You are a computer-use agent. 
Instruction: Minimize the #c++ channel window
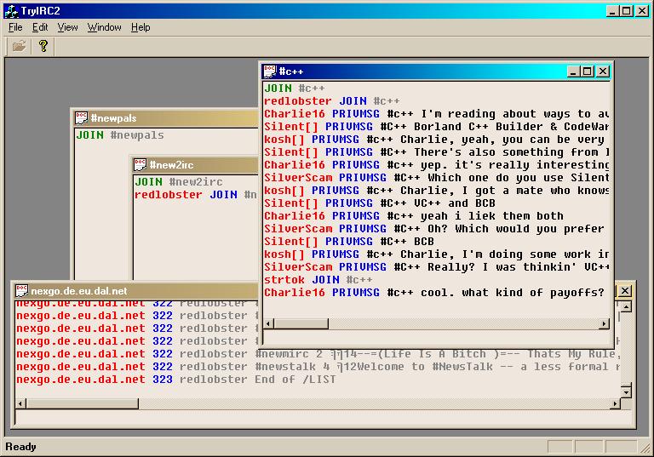(x=574, y=71)
